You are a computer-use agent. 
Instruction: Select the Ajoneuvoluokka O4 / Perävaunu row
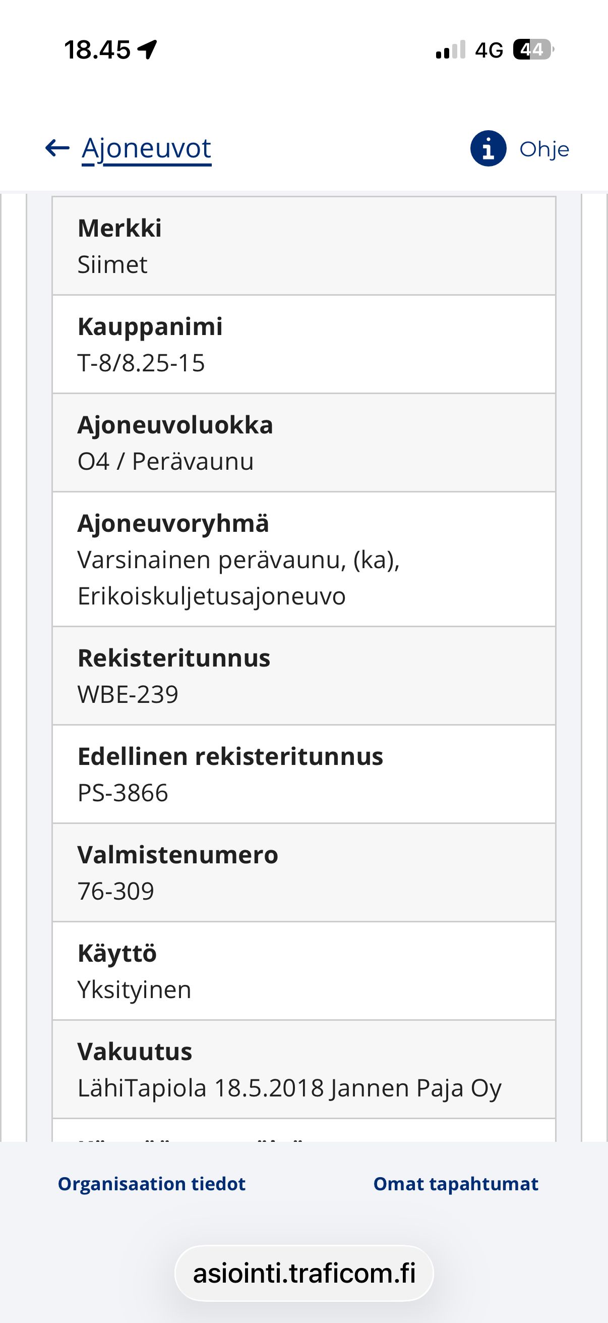coord(303,443)
